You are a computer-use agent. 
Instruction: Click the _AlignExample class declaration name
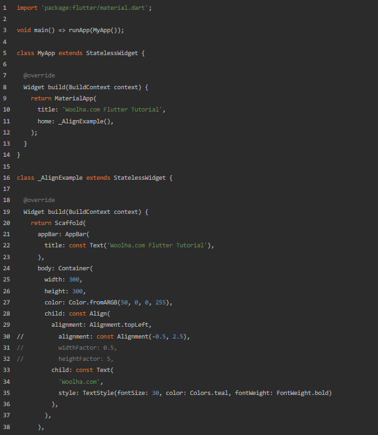[x=60, y=178]
